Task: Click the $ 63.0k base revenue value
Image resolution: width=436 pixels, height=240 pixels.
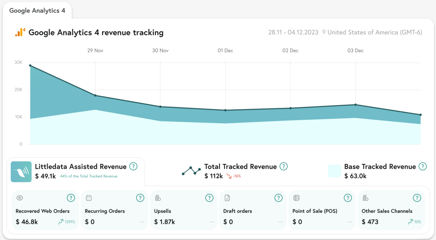Action: tap(355, 176)
